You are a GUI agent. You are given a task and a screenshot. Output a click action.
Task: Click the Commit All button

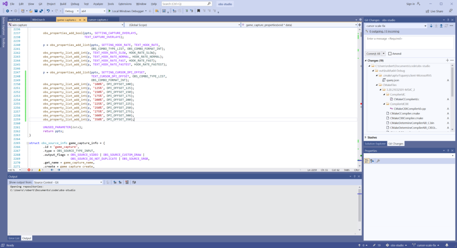(374, 54)
